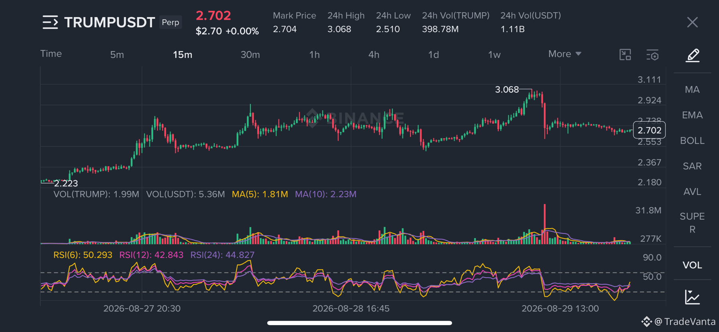This screenshot has height=332, width=719.
Task: Toggle the SUPER indicator
Action: [692, 223]
